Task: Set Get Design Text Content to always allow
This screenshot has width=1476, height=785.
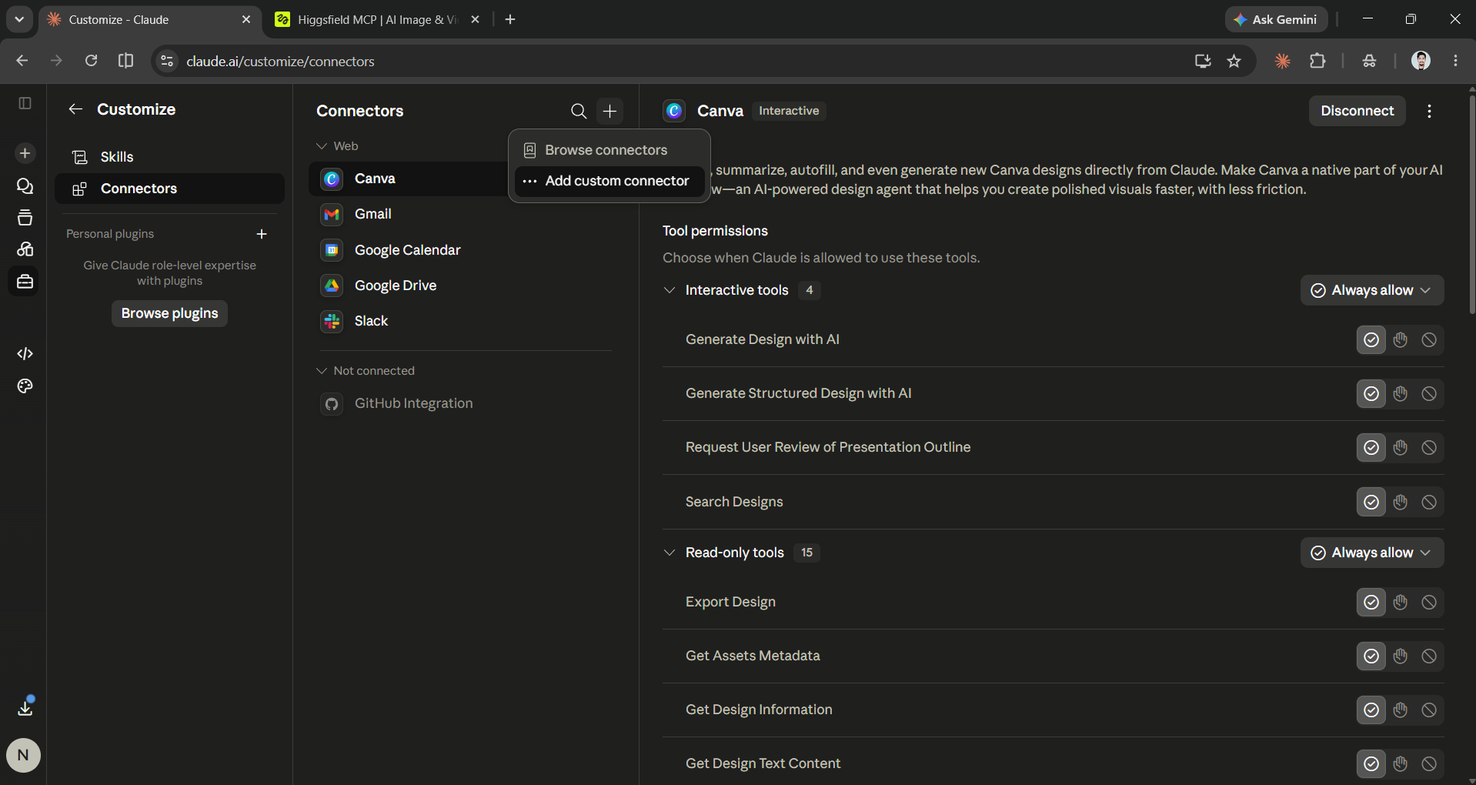Action: click(x=1371, y=763)
